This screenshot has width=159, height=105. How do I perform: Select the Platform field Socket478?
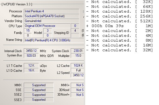point(51,16)
